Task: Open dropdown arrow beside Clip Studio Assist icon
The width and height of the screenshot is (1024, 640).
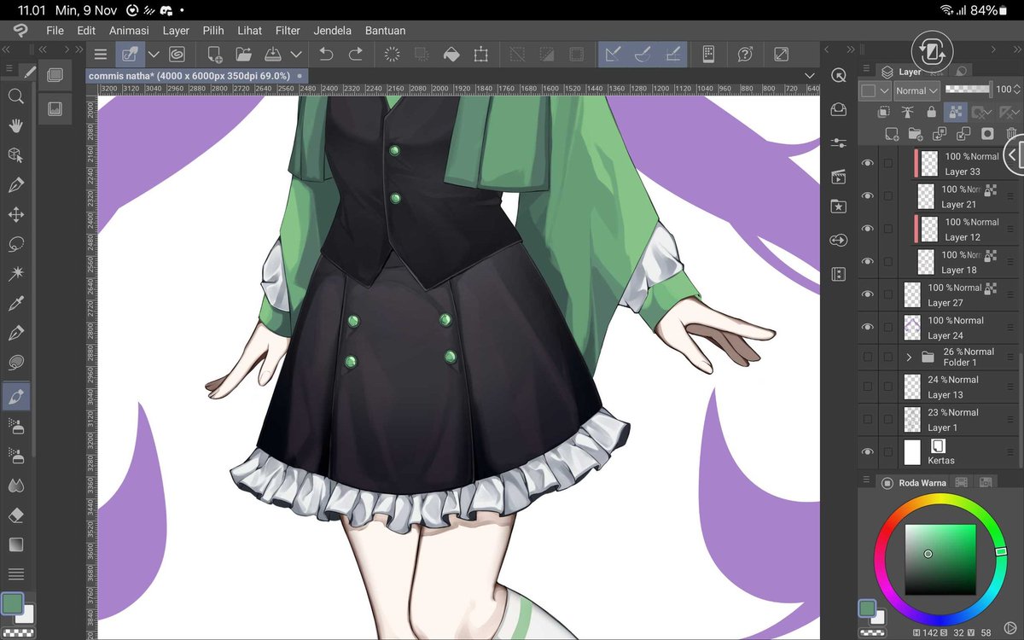Action: 154,55
